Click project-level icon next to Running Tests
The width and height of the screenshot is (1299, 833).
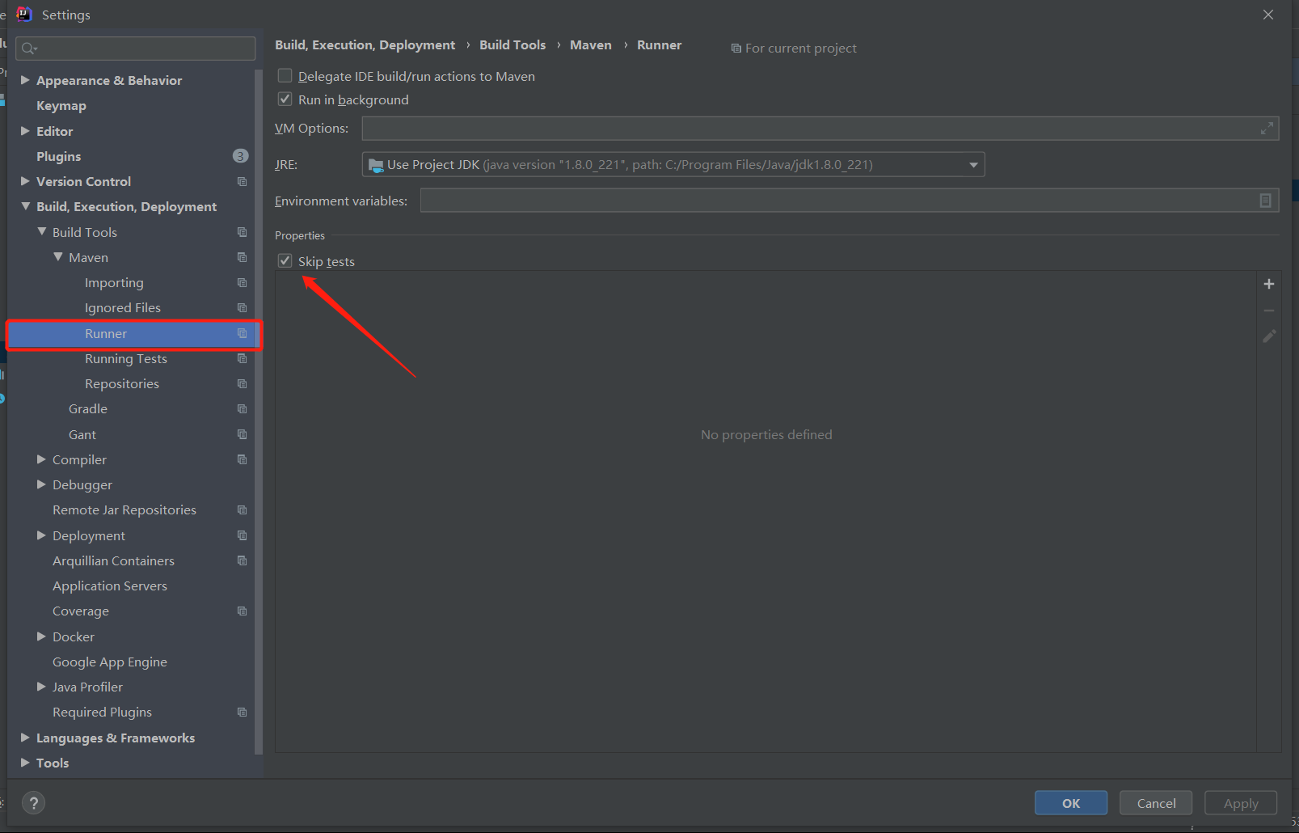[x=242, y=358]
